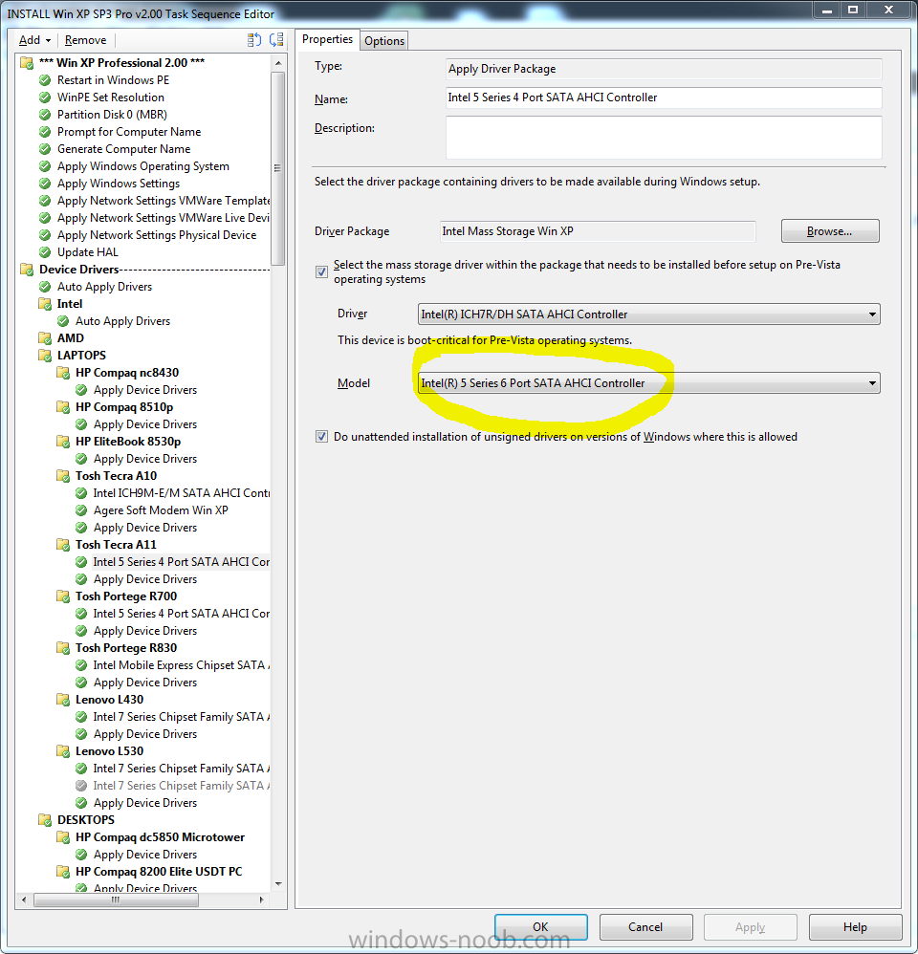
Task: Switch to the Properties tab
Action: click(x=327, y=39)
